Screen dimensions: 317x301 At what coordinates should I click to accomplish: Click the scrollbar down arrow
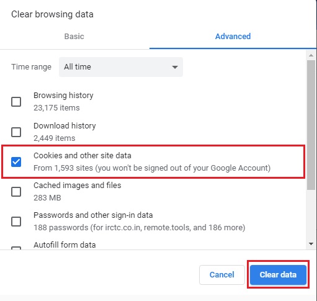point(311,244)
